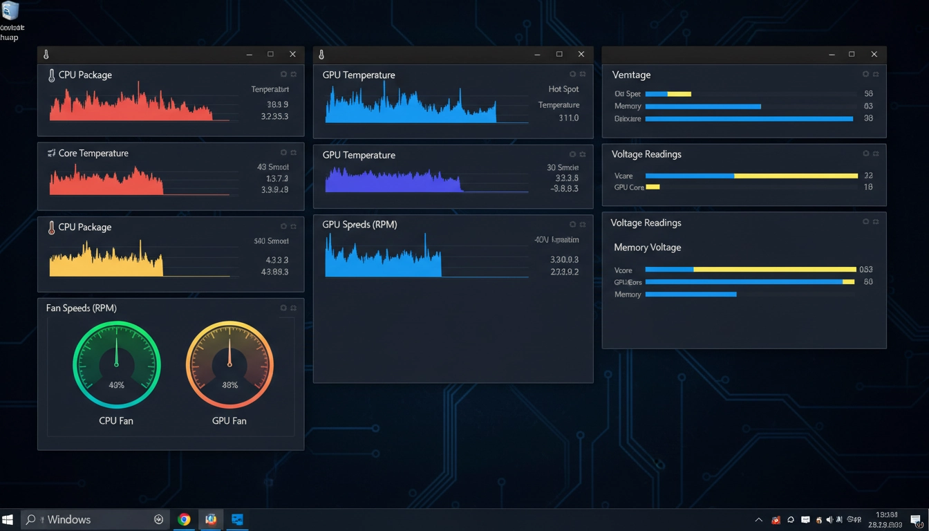Open the network icon in the tray
Image resolution: width=929 pixels, height=531 pixels.
[x=839, y=519]
